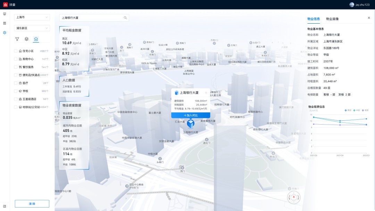Open the monitor icon in left sidebar
375x211 pixels.
click(5, 14)
